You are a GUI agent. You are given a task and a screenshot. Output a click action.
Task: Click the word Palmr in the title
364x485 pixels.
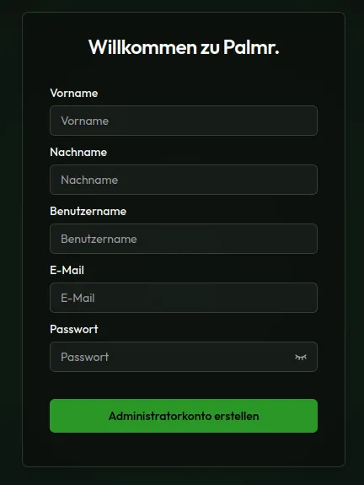[x=251, y=47]
